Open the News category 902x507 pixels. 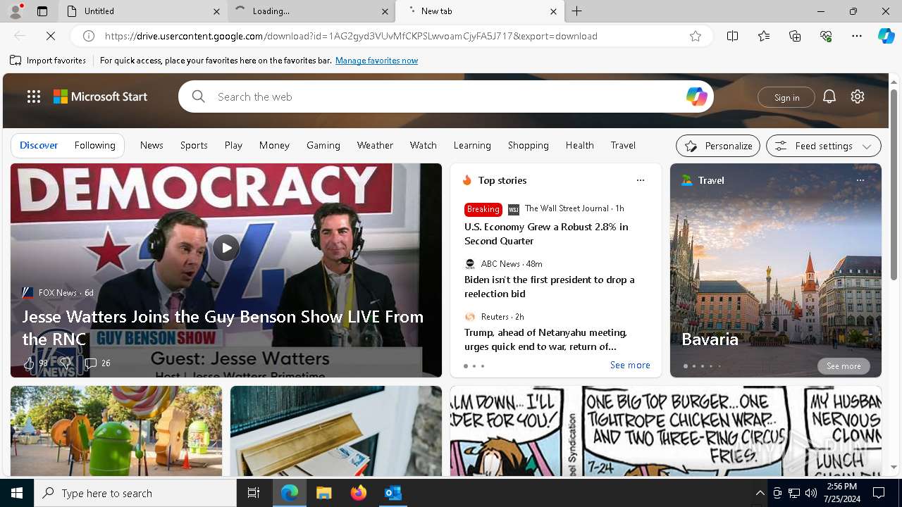(x=152, y=145)
